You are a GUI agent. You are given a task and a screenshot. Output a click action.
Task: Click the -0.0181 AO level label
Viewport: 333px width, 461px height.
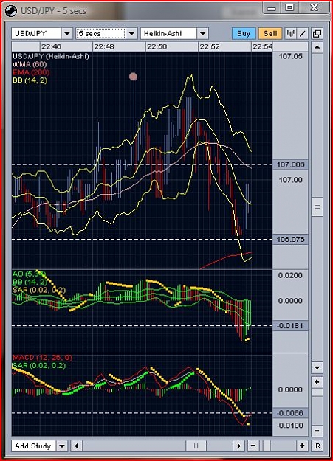[x=290, y=326]
